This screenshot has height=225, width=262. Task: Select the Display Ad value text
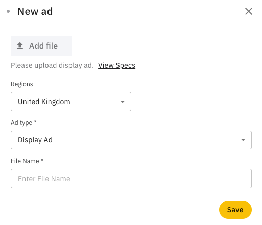click(x=35, y=140)
